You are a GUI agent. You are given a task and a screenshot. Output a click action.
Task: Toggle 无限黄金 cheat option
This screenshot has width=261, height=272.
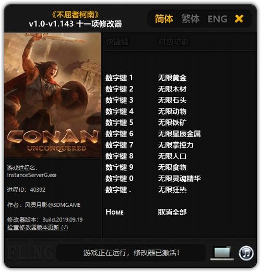[172, 78]
